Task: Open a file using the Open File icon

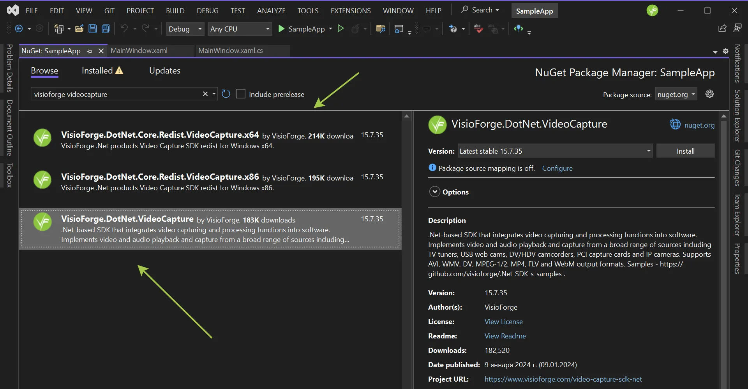Action: (x=79, y=28)
